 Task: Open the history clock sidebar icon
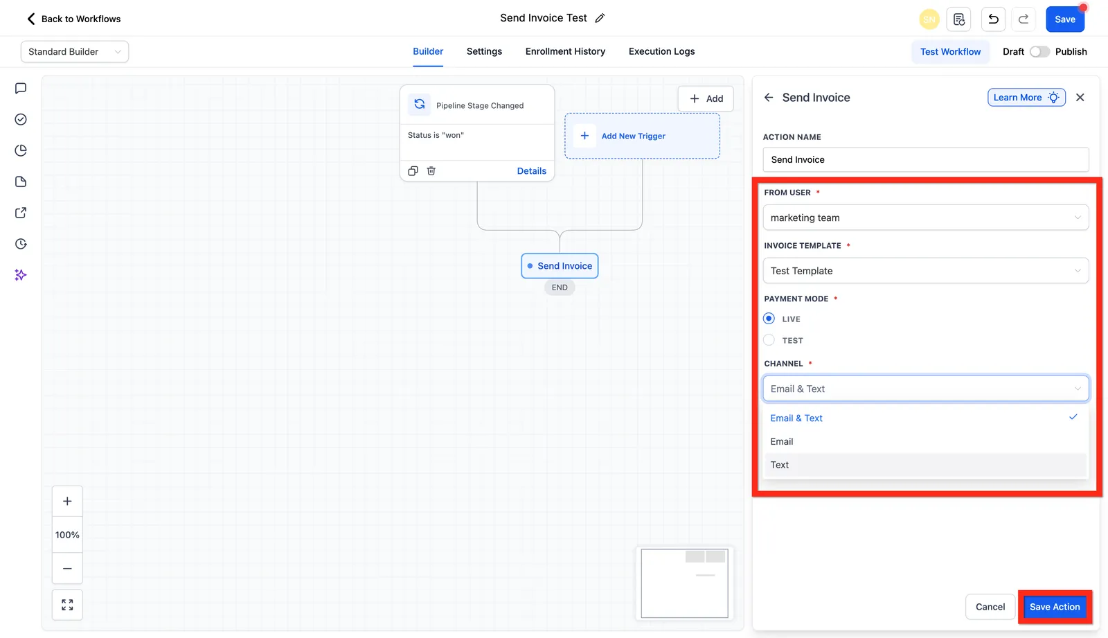pos(21,244)
